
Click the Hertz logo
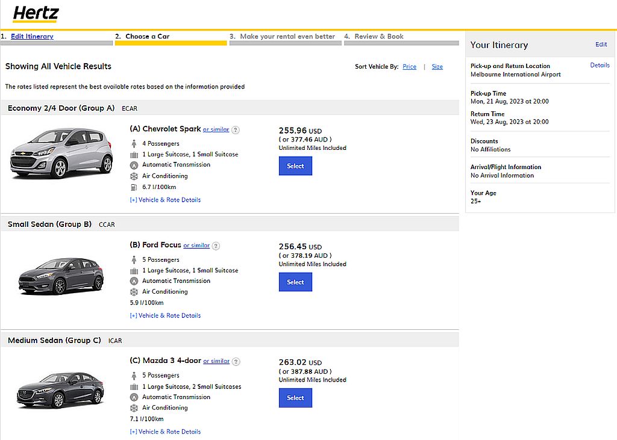click(x=35, y=13)
